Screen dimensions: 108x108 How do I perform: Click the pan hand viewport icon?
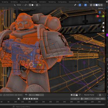[x=103, y=27]
